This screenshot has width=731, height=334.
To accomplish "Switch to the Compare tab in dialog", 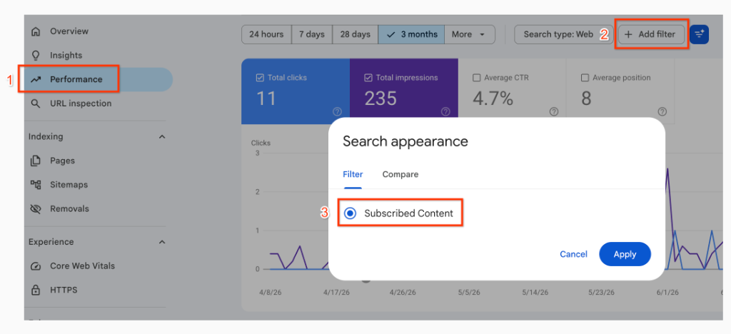I will coord(400,175).
